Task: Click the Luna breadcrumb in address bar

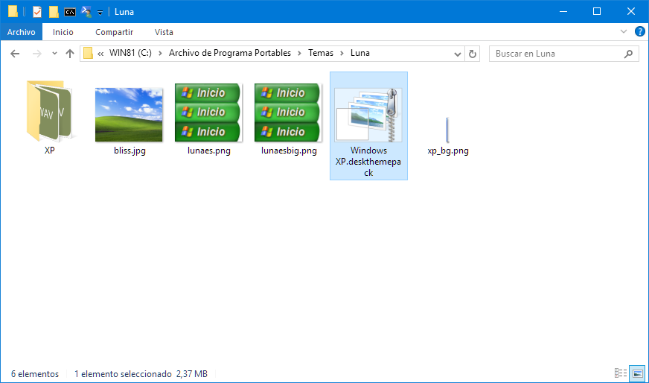Action: [x=360, y=53]
